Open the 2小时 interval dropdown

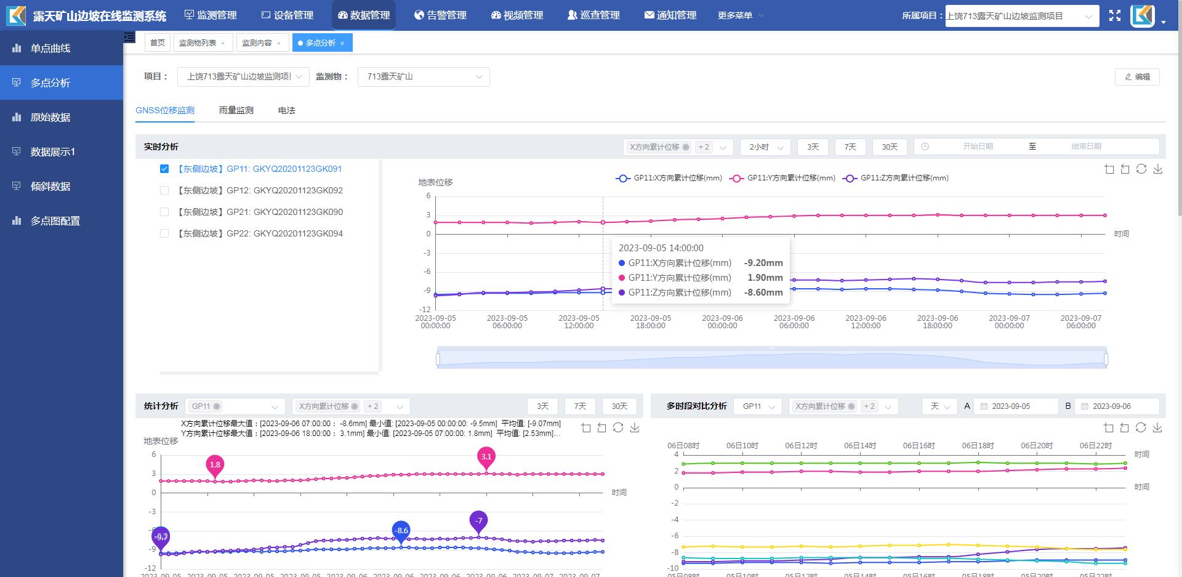[765, 147]
